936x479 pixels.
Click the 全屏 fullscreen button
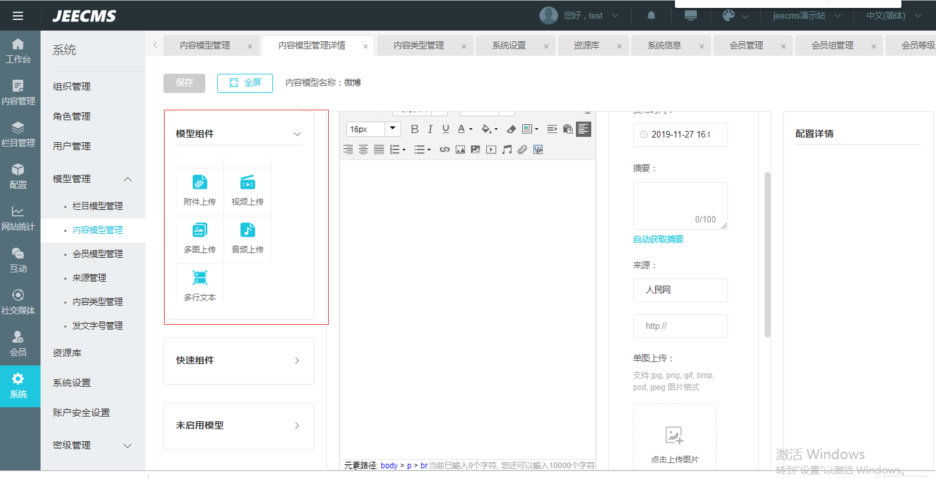pos(244,83)
